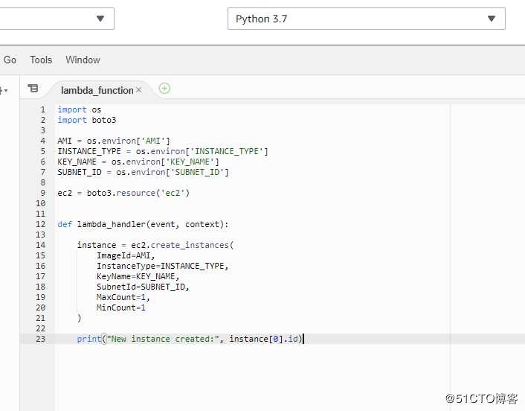Click the MinCount=1 argument
This screenshot has height=411, width=525.
point(121,308)
